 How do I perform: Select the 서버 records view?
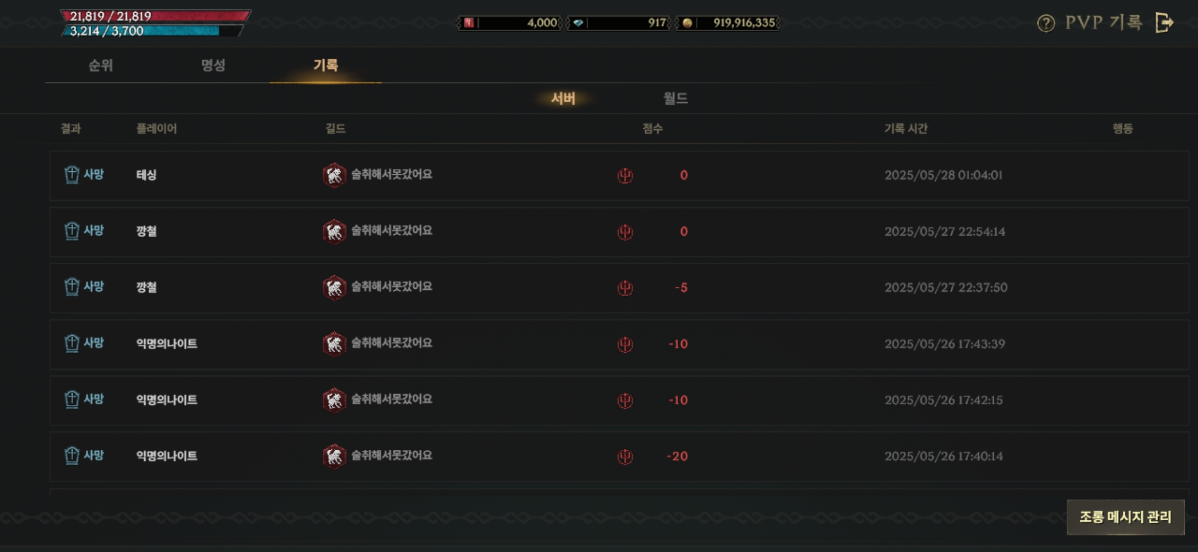tap(563, 98)
